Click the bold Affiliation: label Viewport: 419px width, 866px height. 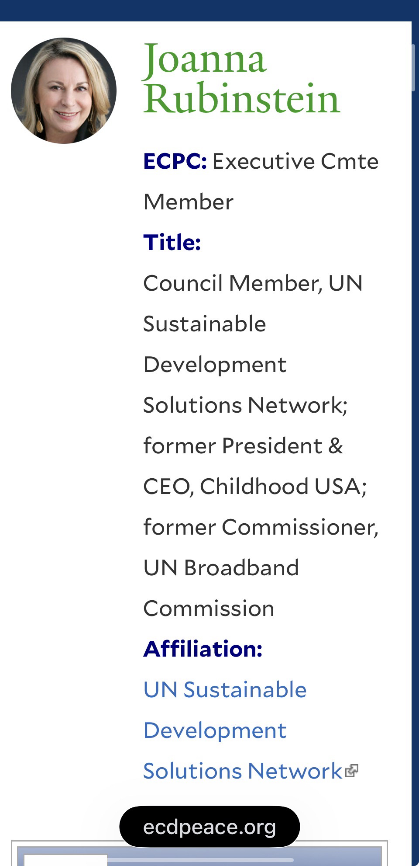(x=203, y=649)
